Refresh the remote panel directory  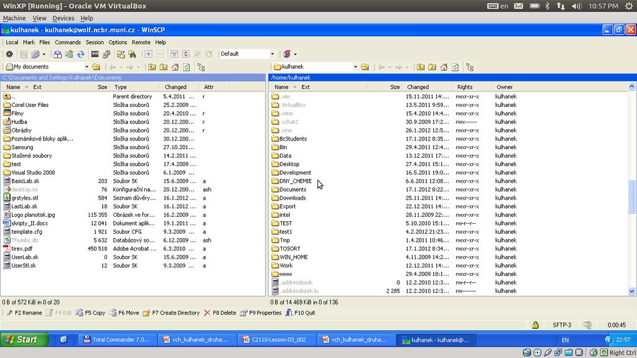tap(455, 67)
